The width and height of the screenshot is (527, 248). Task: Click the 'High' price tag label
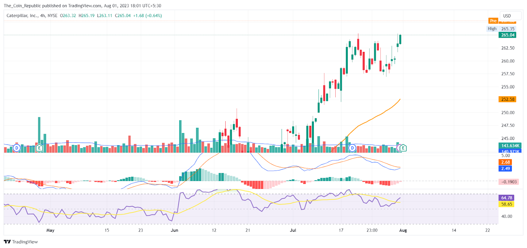[492, 29]
